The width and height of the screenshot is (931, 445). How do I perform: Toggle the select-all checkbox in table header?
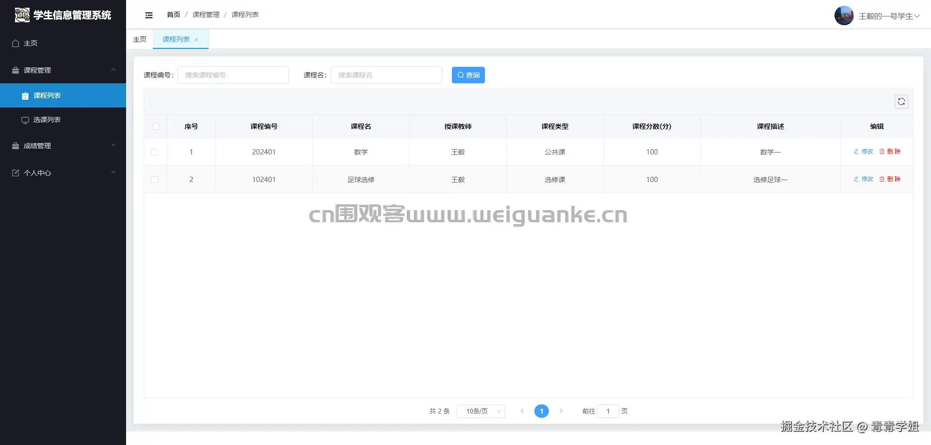155,126
